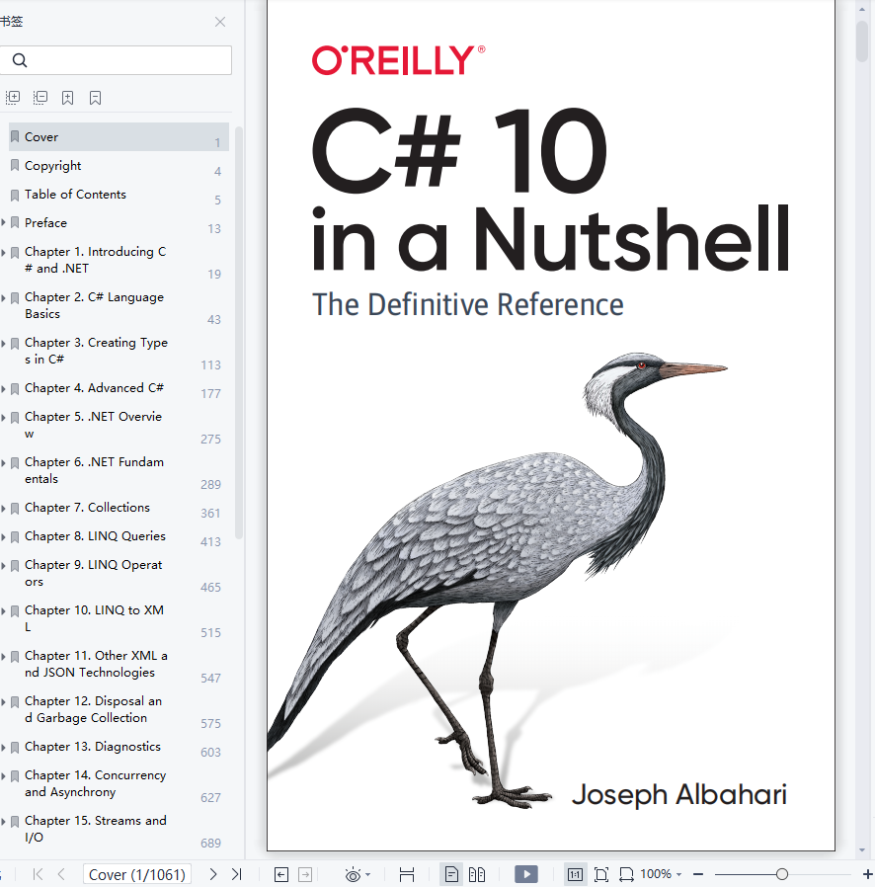Go to Chapter 12. Disposal and Garbage Collection
The image size is (875, 887).
point(119,709)
